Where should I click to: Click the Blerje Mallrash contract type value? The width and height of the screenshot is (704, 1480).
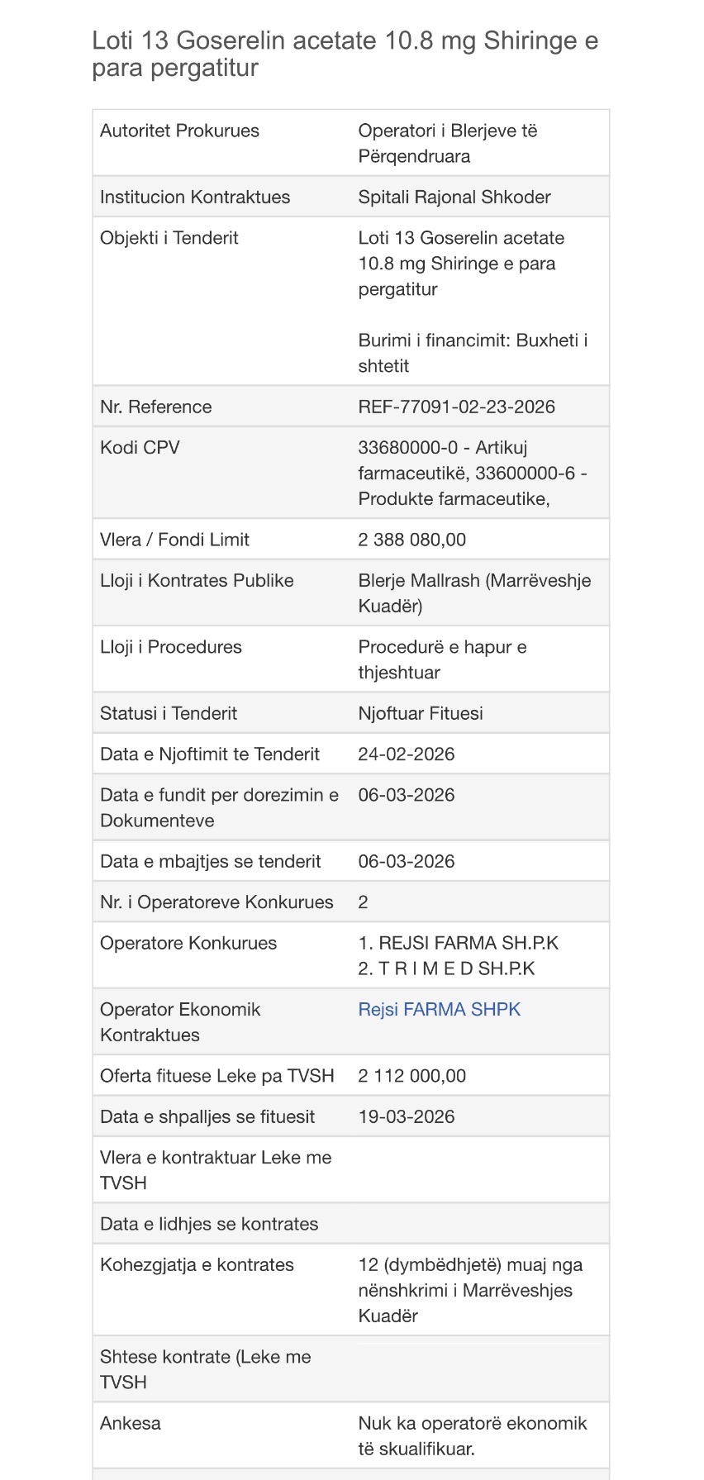[473, 592]
